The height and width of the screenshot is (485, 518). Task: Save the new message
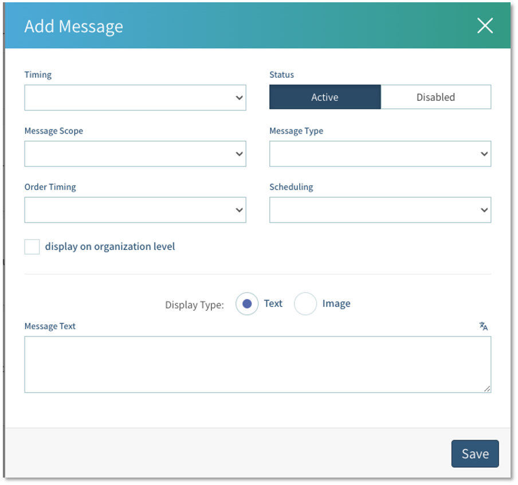point(475,453)
